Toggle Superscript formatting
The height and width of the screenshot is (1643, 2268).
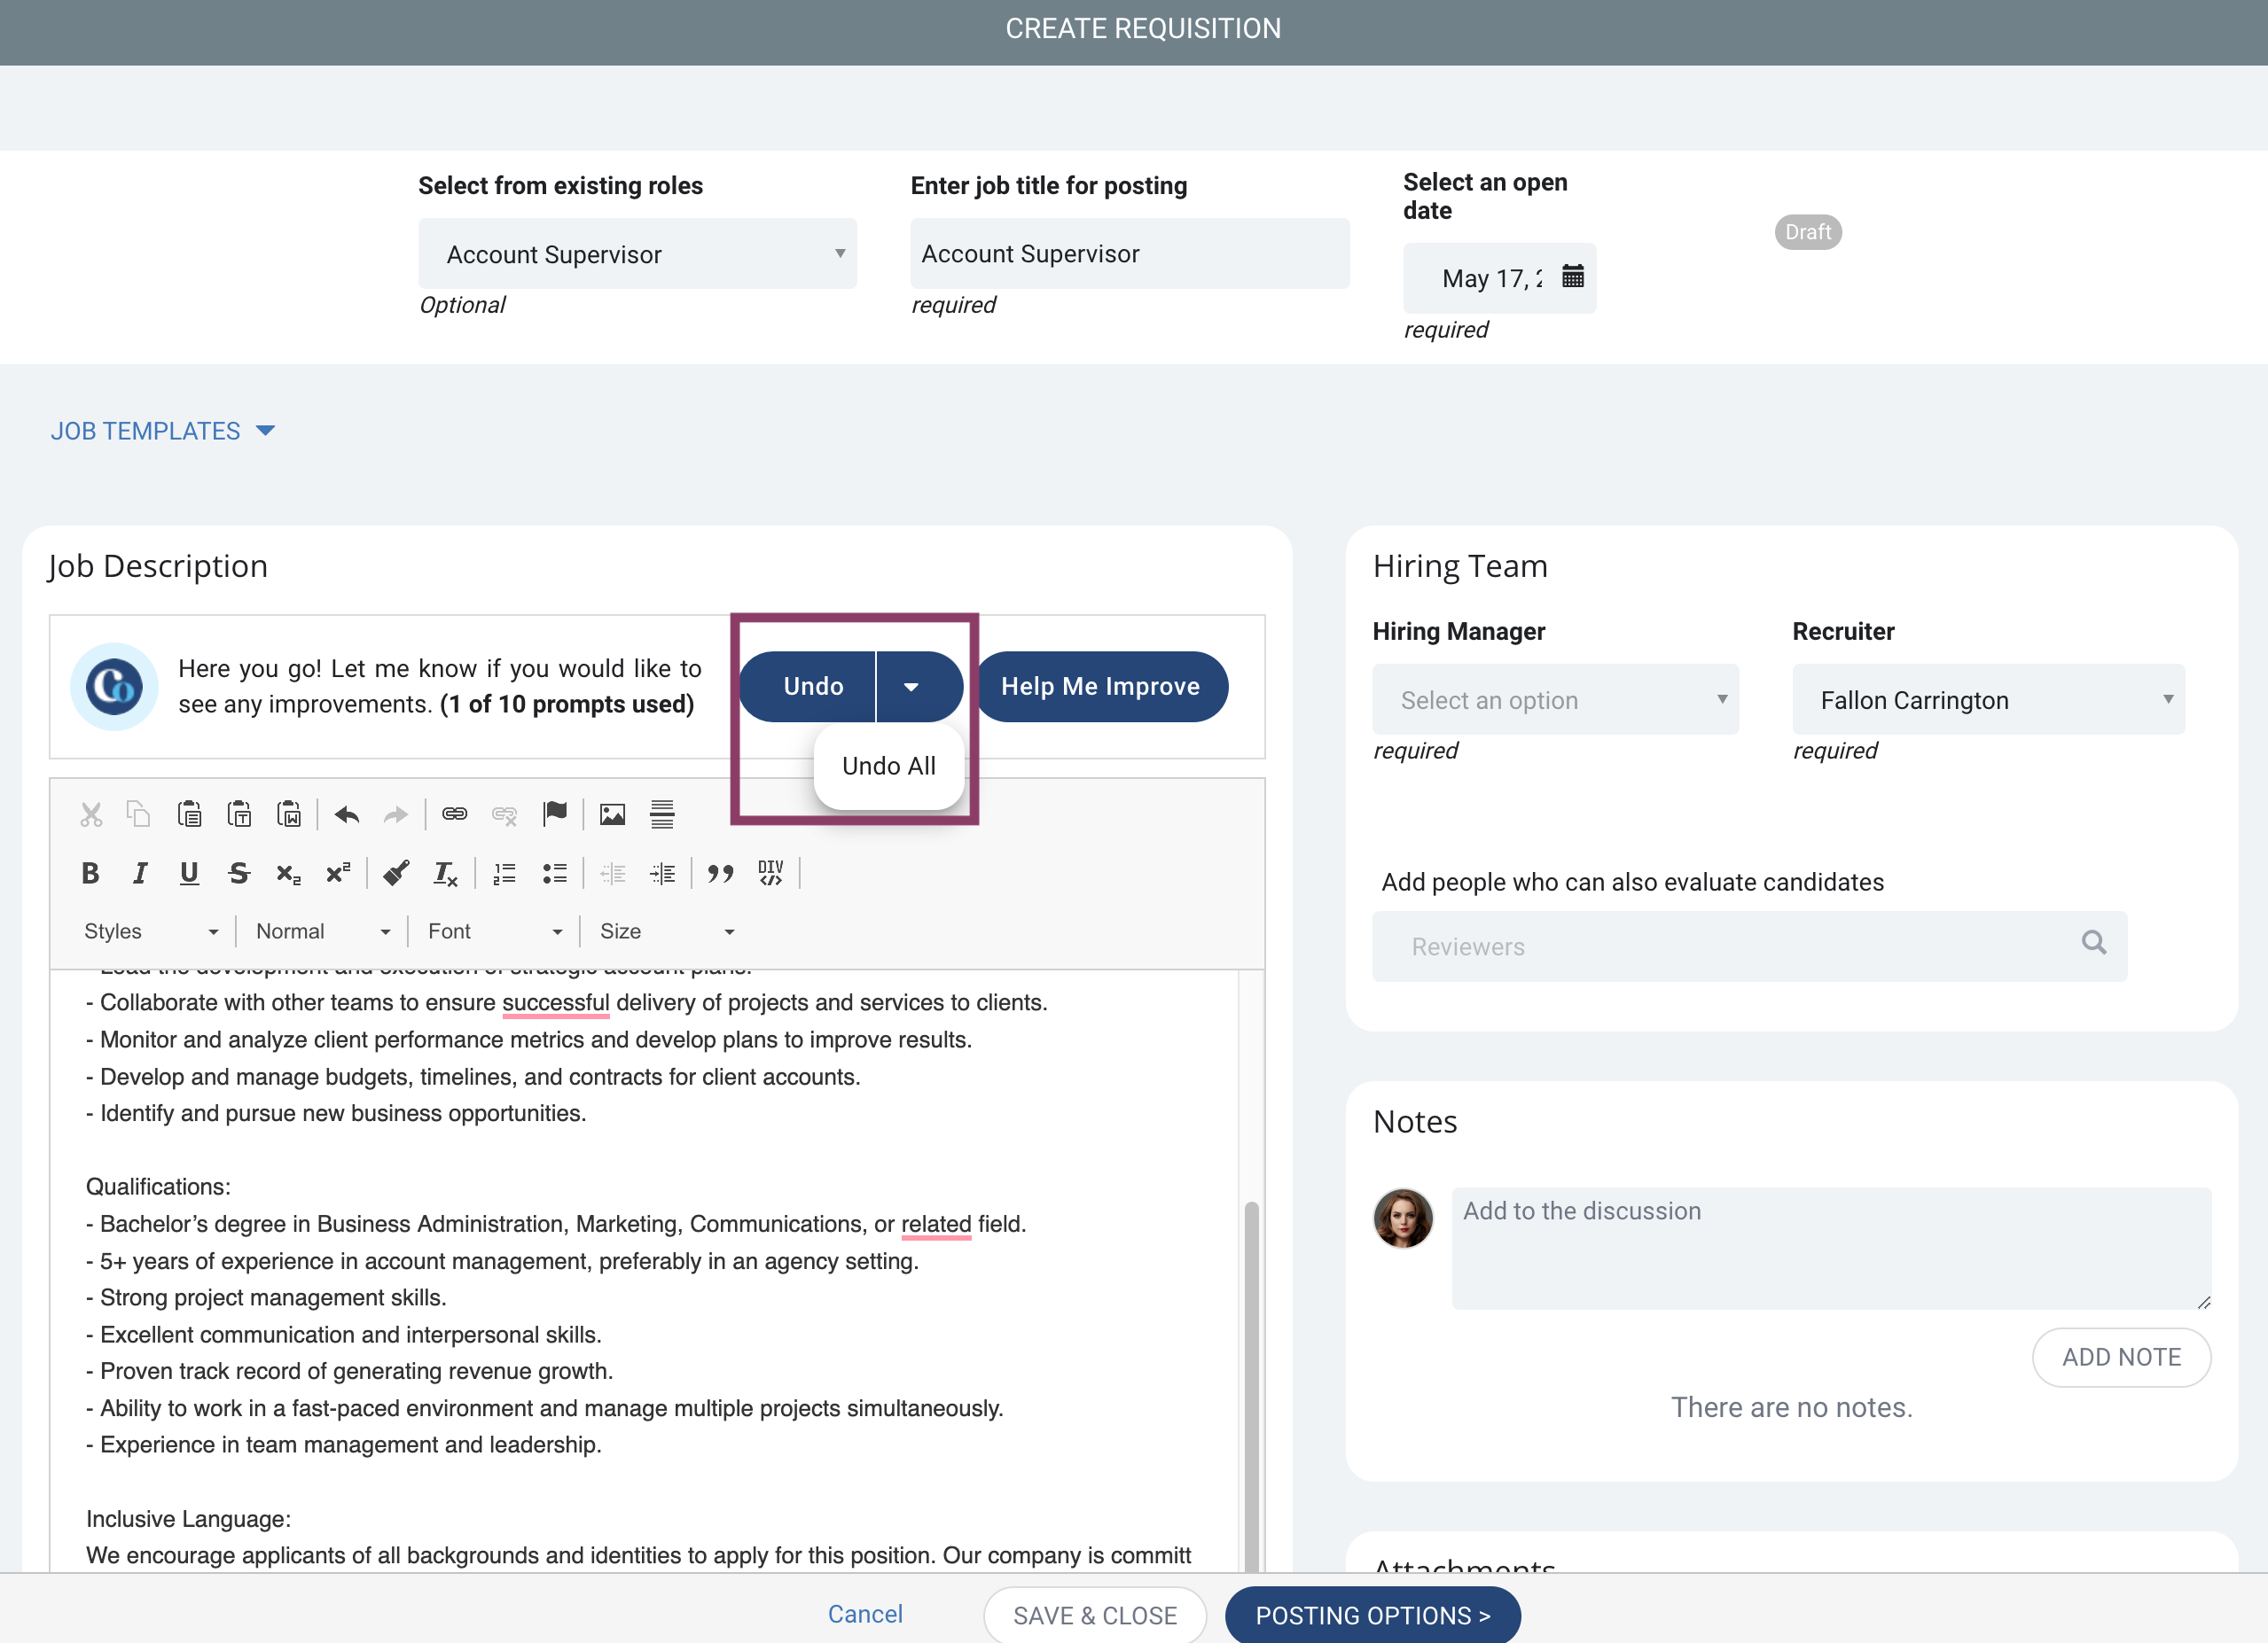(x=338, y=874)
